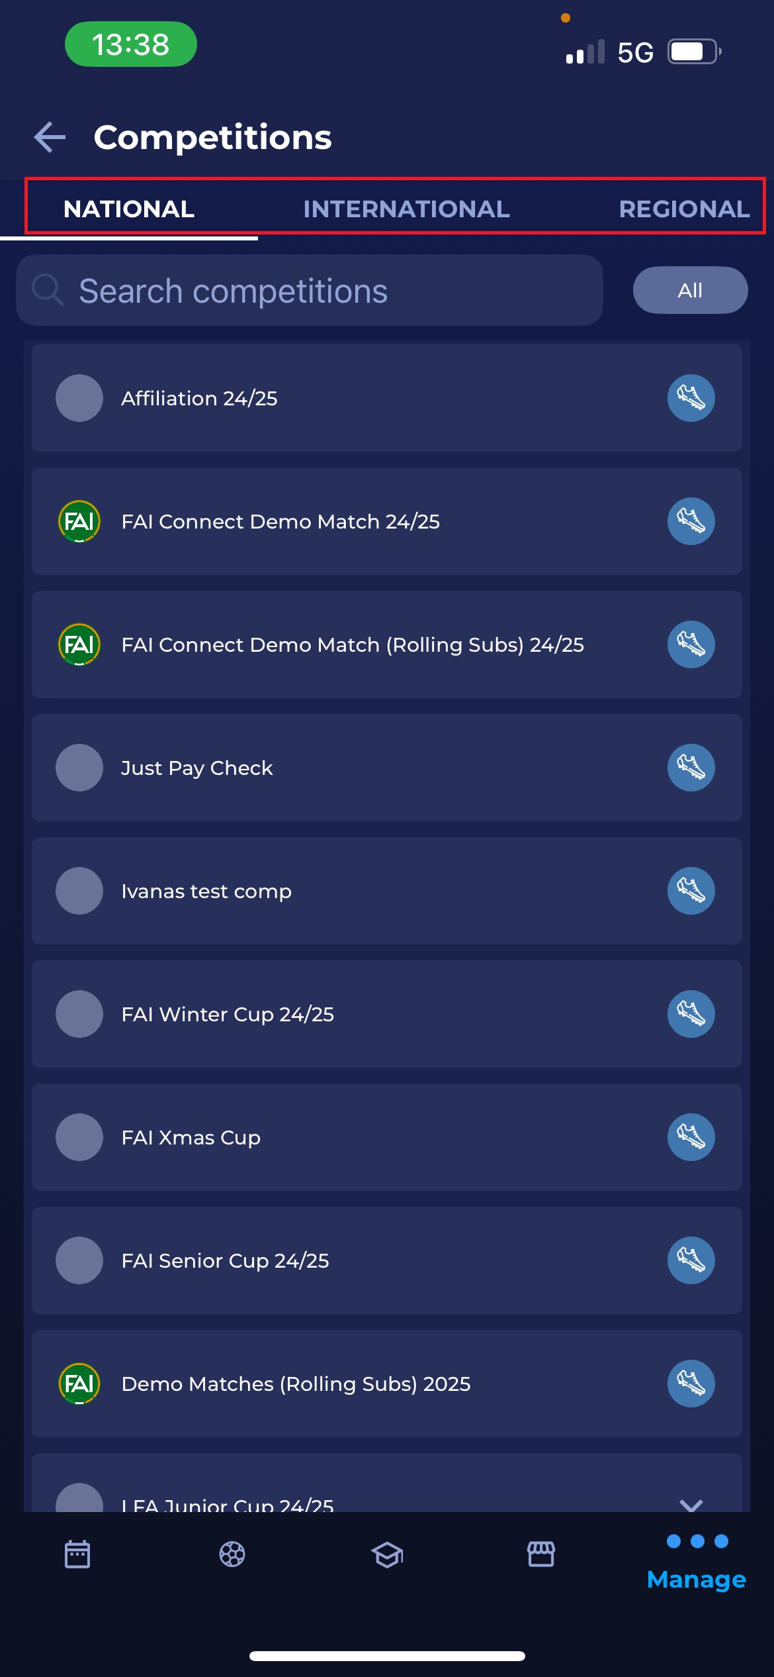
Task: Open the graduation cap icon in bottom bar
Action: pyautogui.click(x=387, y=1554)
